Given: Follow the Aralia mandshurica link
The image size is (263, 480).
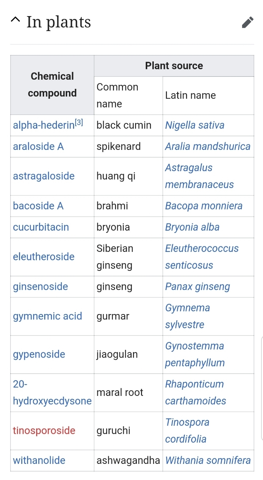Looking at the screenshot, I should pyautogui.click(x=208, y=147).
